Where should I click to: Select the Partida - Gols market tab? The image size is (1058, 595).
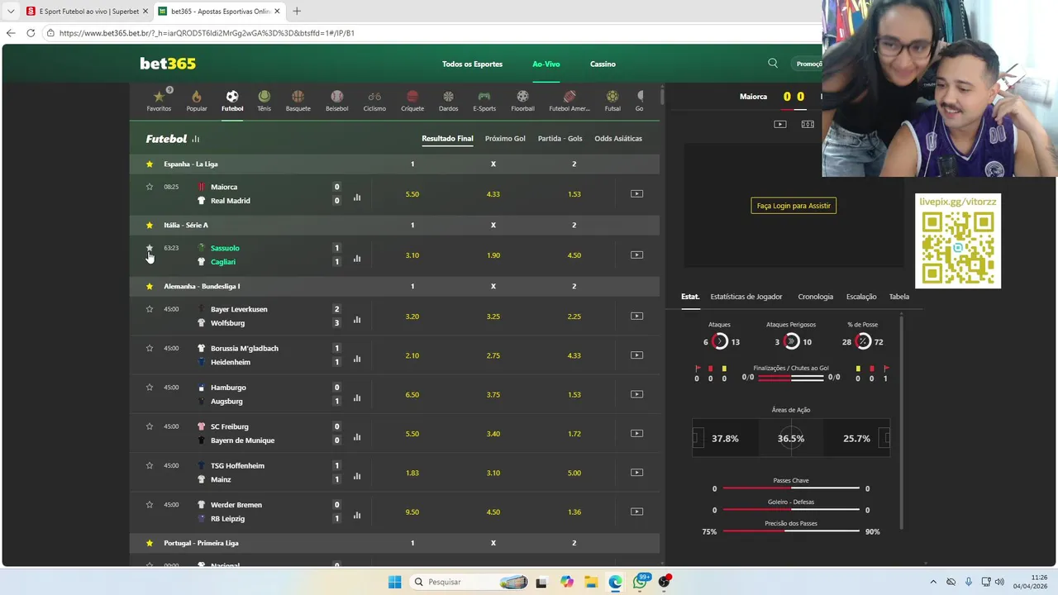coord(560,139)
